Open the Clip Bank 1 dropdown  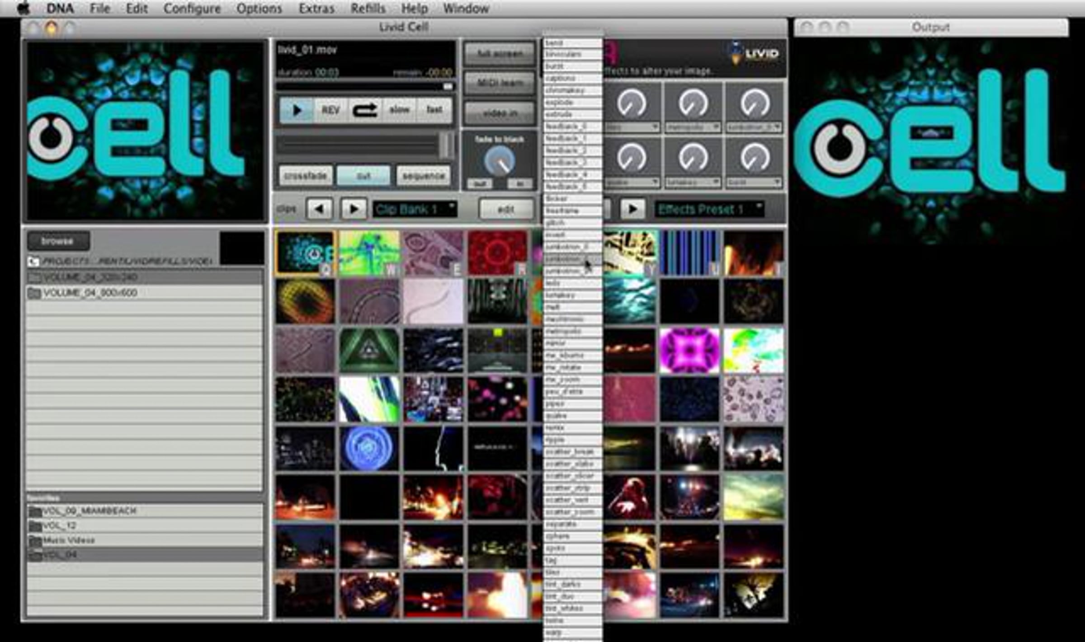414,209
